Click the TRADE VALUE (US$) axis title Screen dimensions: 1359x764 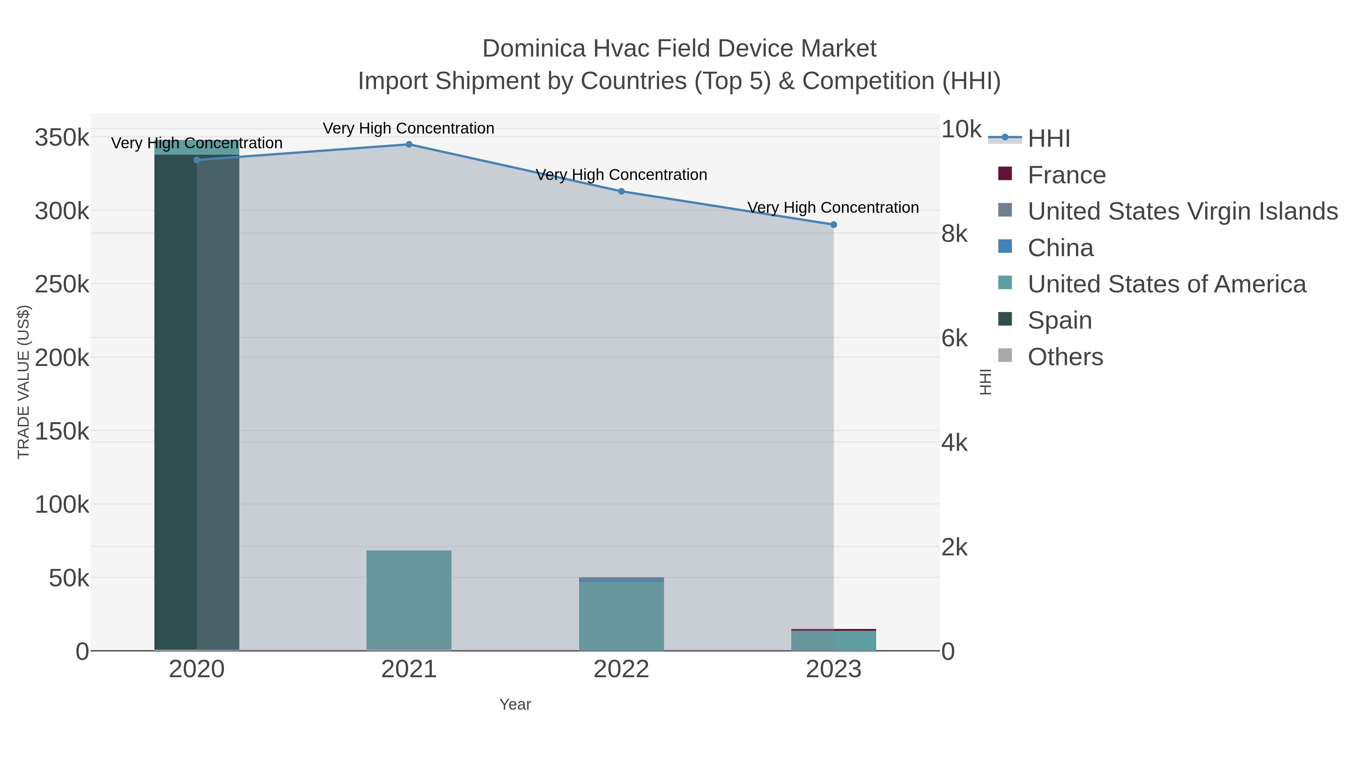[24, 382]
